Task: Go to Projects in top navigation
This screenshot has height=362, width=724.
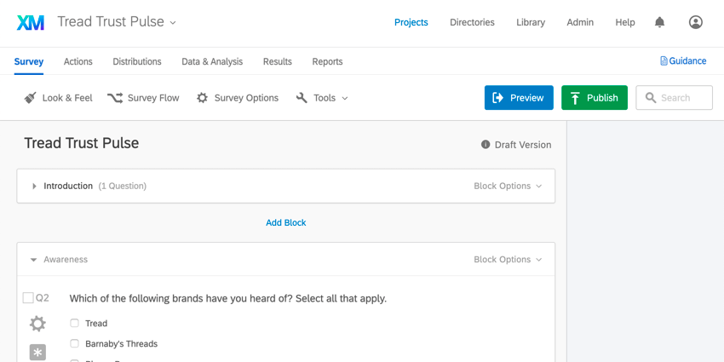Action: (x=411, y=22)
